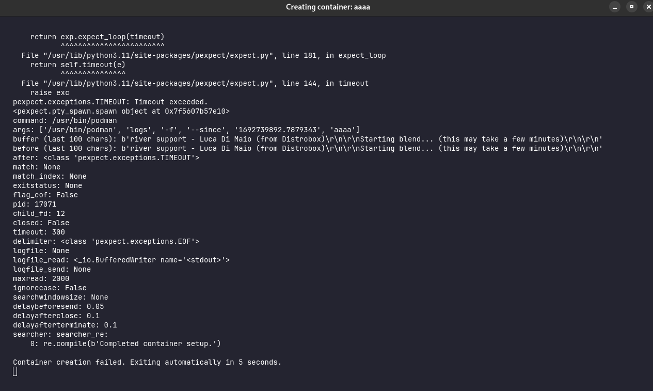Screen dimensions: 653x391
Task: Click the pexpect spawn object address line
Action: (121, 111)
